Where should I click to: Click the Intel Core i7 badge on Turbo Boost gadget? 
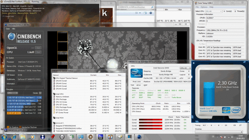click(226, 110)
